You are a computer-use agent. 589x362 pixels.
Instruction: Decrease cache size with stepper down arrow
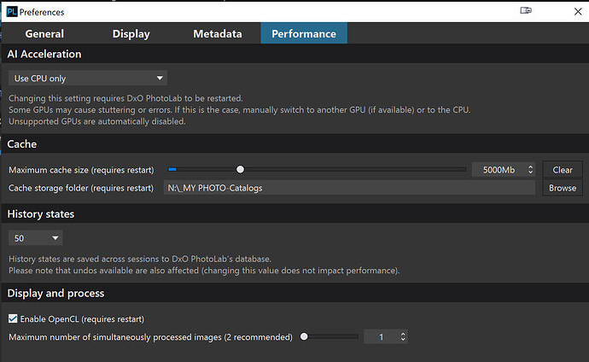click(530, 173)
